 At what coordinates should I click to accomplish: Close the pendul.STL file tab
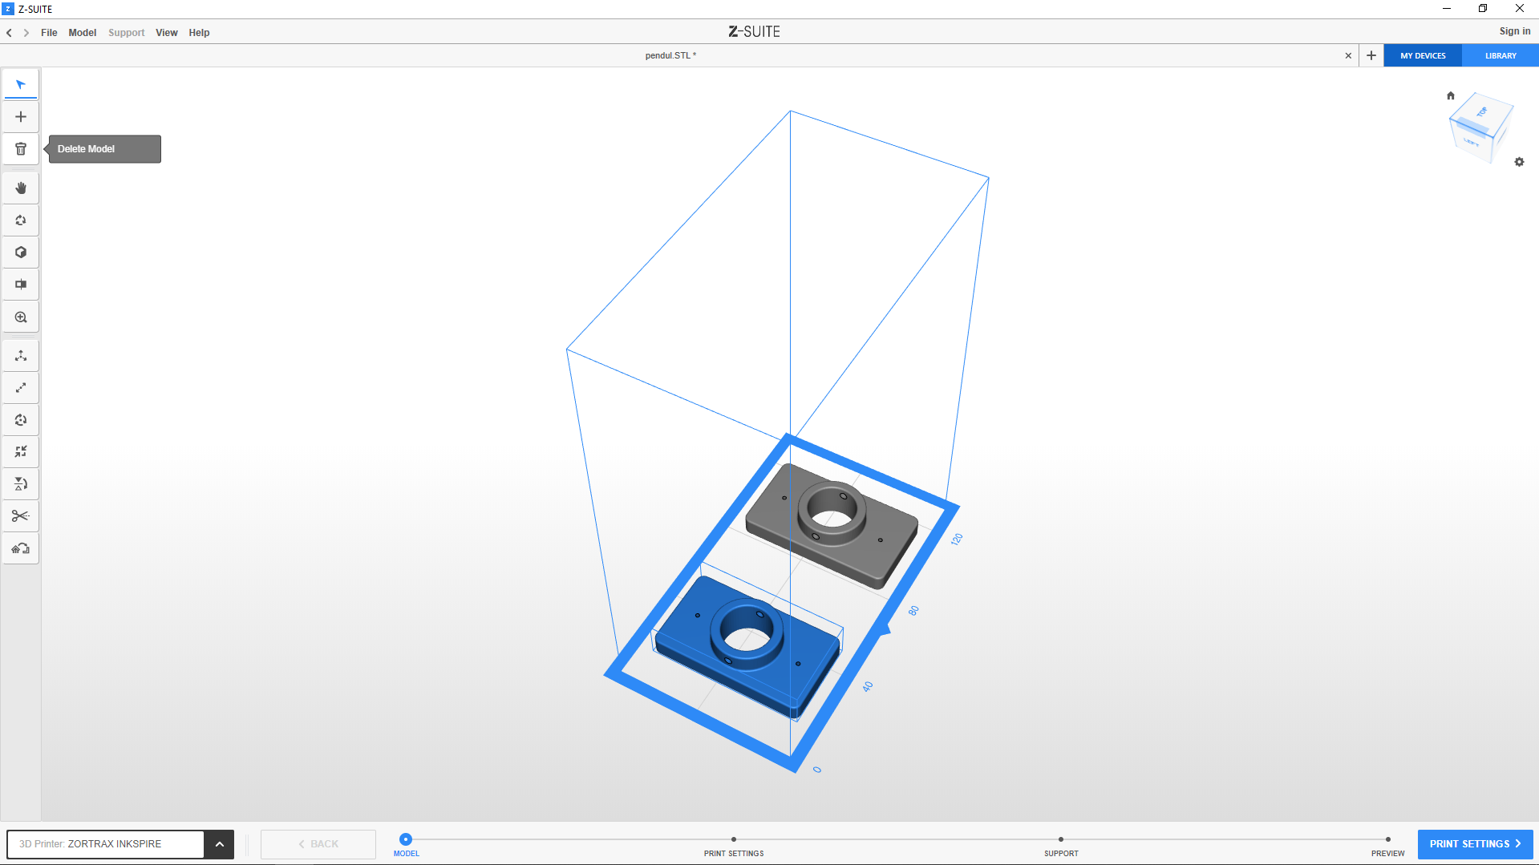coord(1348,56)
